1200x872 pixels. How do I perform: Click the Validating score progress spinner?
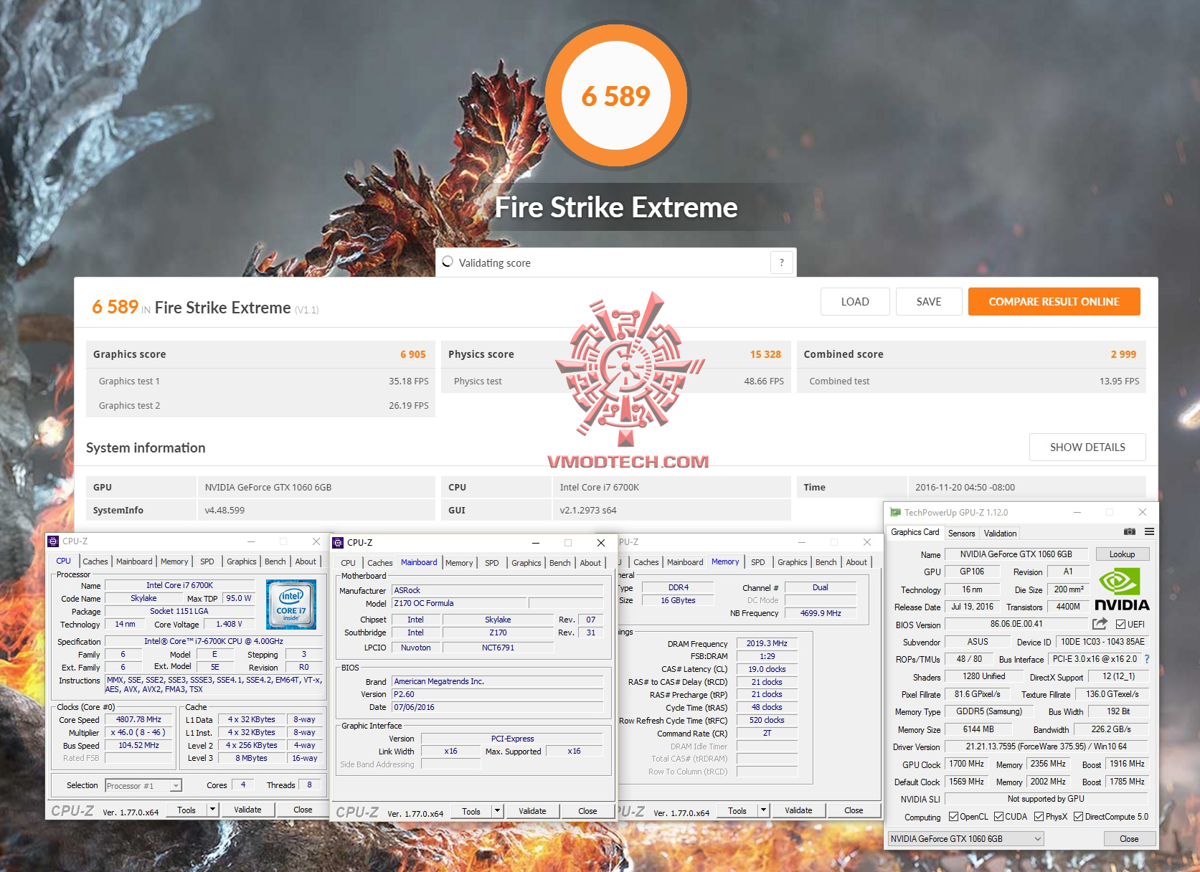point(450,262)
